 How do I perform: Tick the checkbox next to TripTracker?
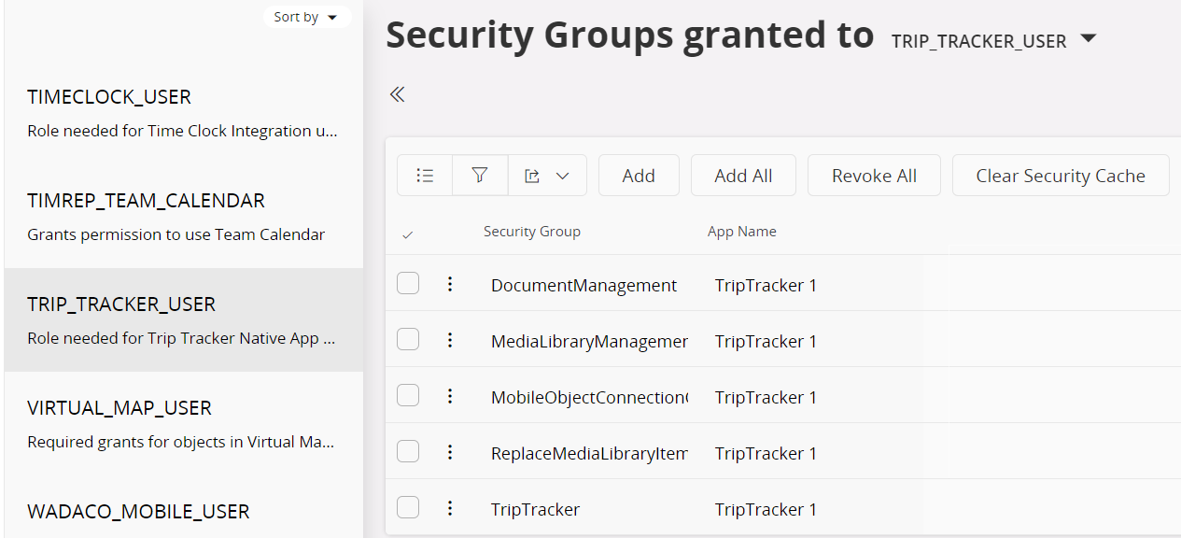coord(408,506)
